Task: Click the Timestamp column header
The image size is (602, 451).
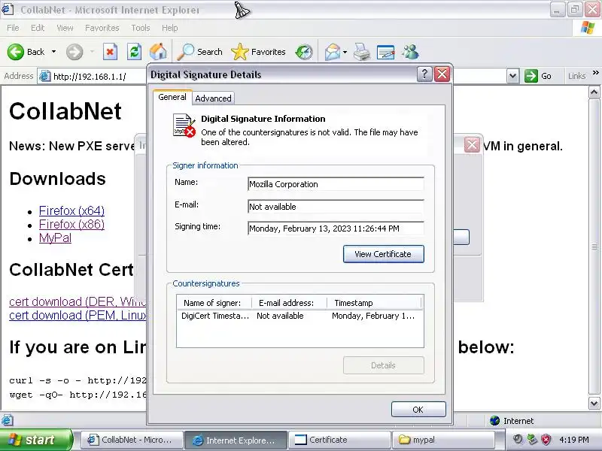Action: pyautogui.click(x=374, y=303)
